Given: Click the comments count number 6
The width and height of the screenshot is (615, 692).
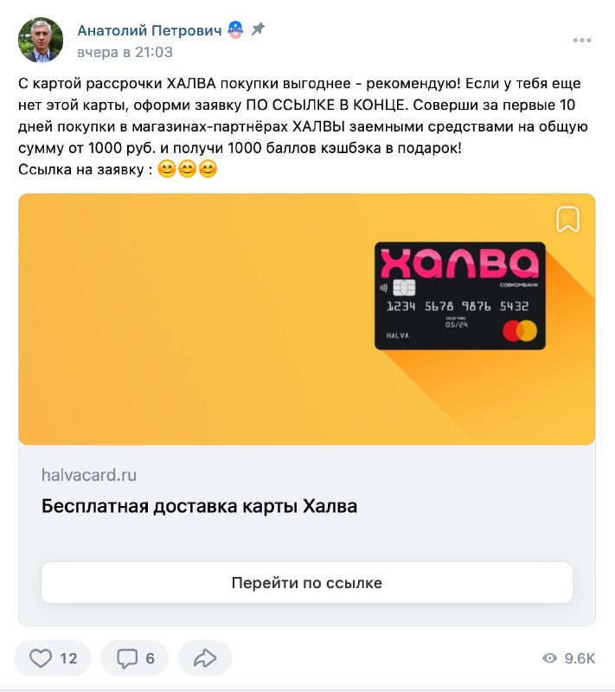Looking at the screenshot, I should click(150, 658).
